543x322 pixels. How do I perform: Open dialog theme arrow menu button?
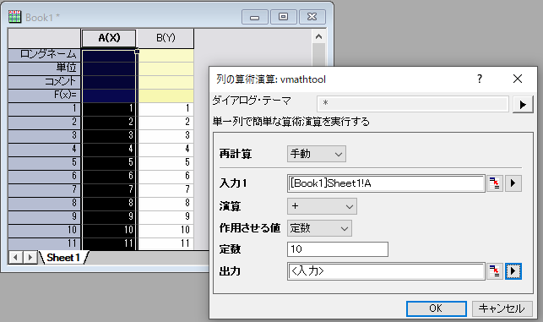tap(522, 104)
